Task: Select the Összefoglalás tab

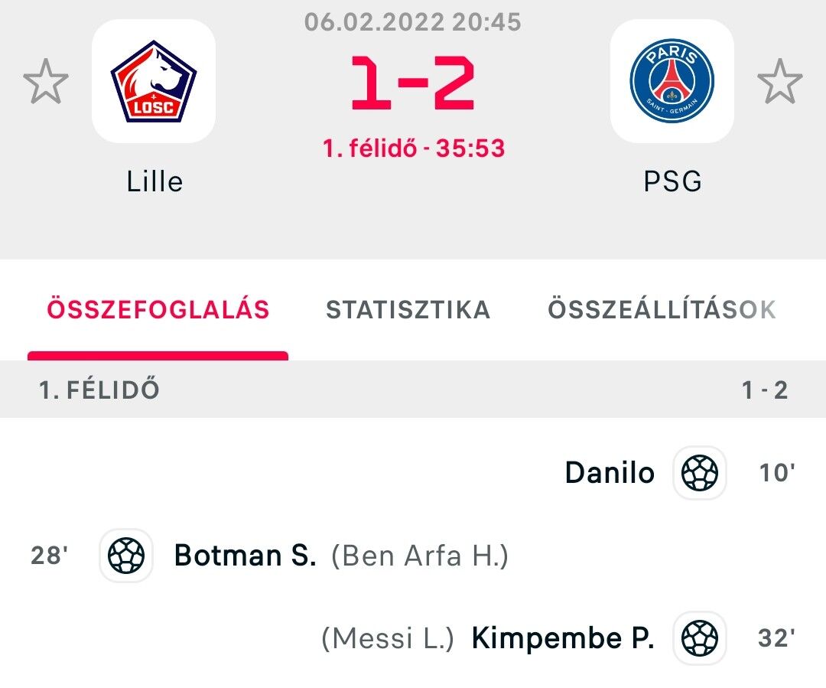Action: coord(158,310)
